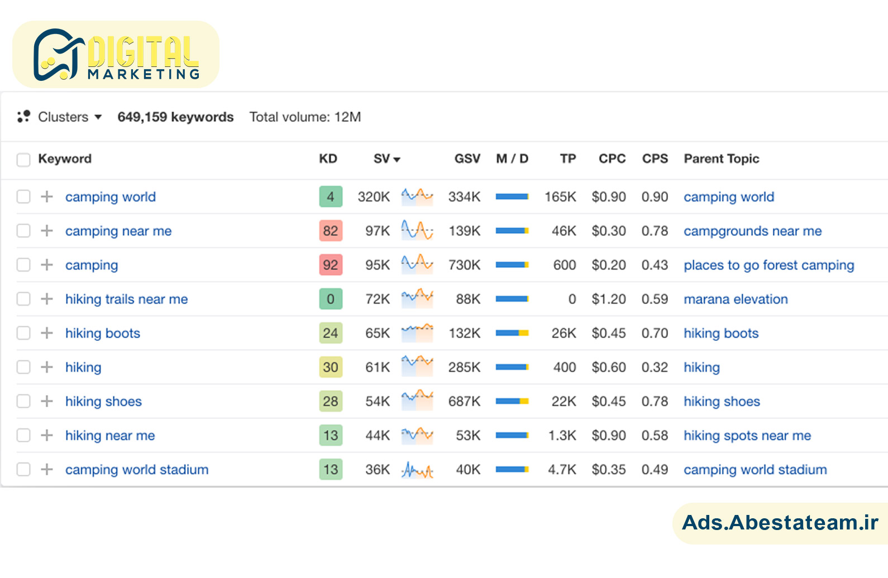Click plus icon next to camping keyword
Screen dimensions: 888x578
[x=47, y=264]
